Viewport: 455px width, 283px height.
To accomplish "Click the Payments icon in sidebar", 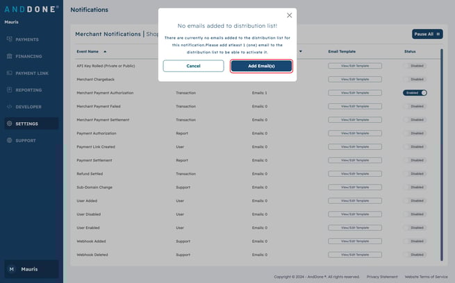I will [x=9, y=40].
